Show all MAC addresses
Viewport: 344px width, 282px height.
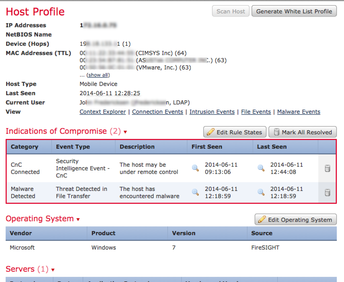click(x=98, y=75)
